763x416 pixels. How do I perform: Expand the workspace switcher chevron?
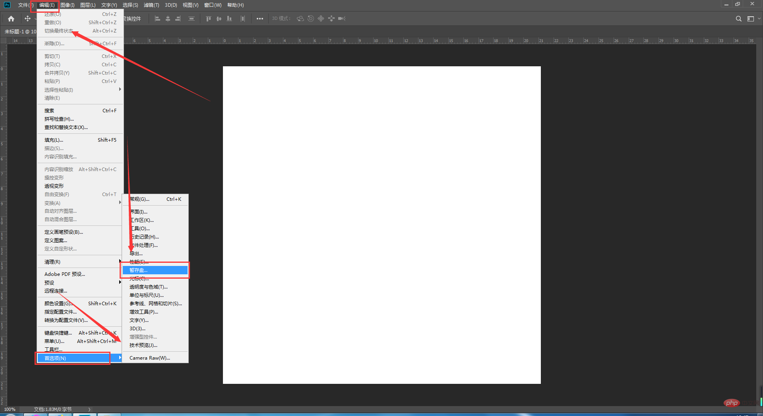click(x=759, y=19)
